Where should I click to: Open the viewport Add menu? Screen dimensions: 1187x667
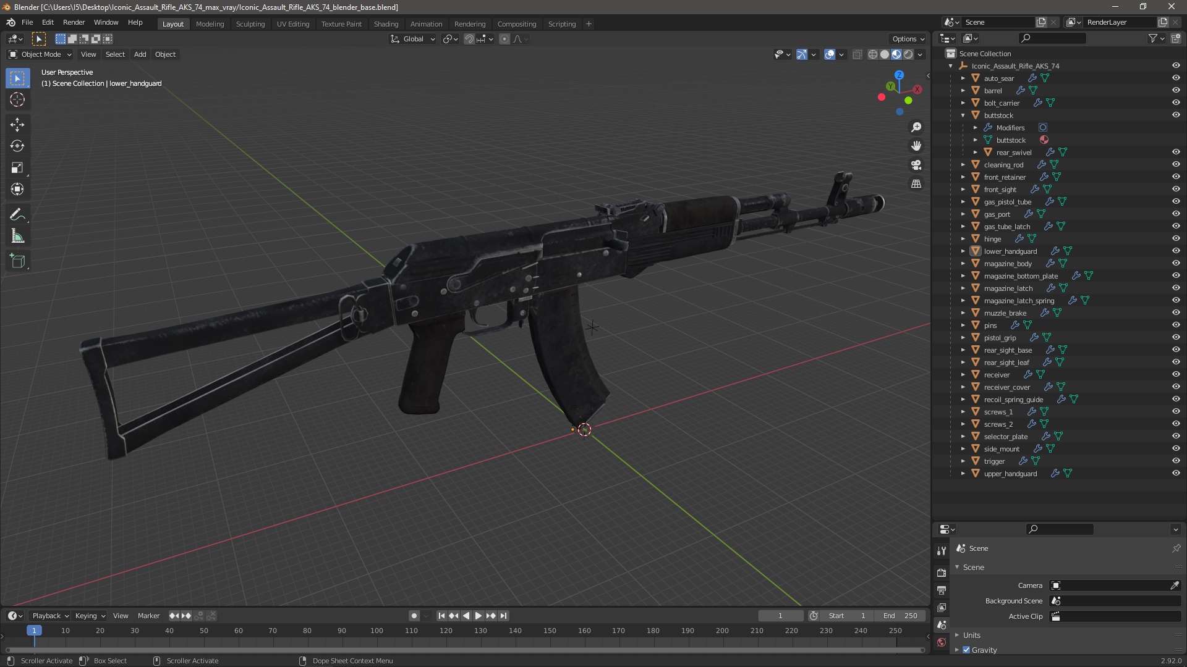(140, 54)
